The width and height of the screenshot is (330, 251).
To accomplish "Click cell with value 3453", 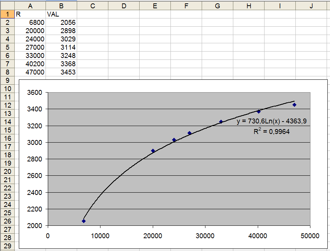I will pos(61,72).
